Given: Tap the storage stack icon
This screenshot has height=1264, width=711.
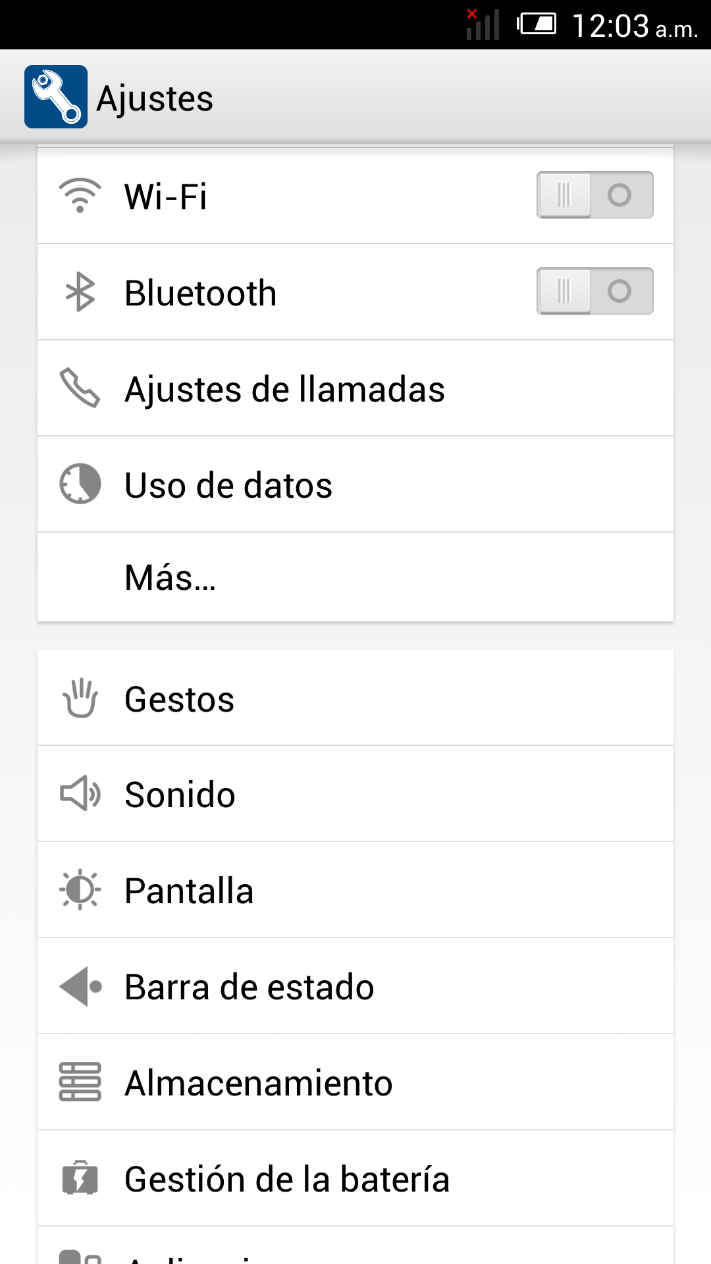Looking at the screenshot, I should tap(80, 1082).
